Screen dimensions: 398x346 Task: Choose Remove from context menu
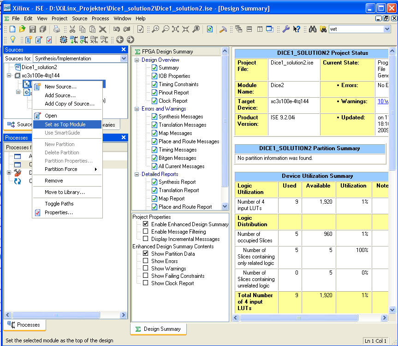coord(67,181)
